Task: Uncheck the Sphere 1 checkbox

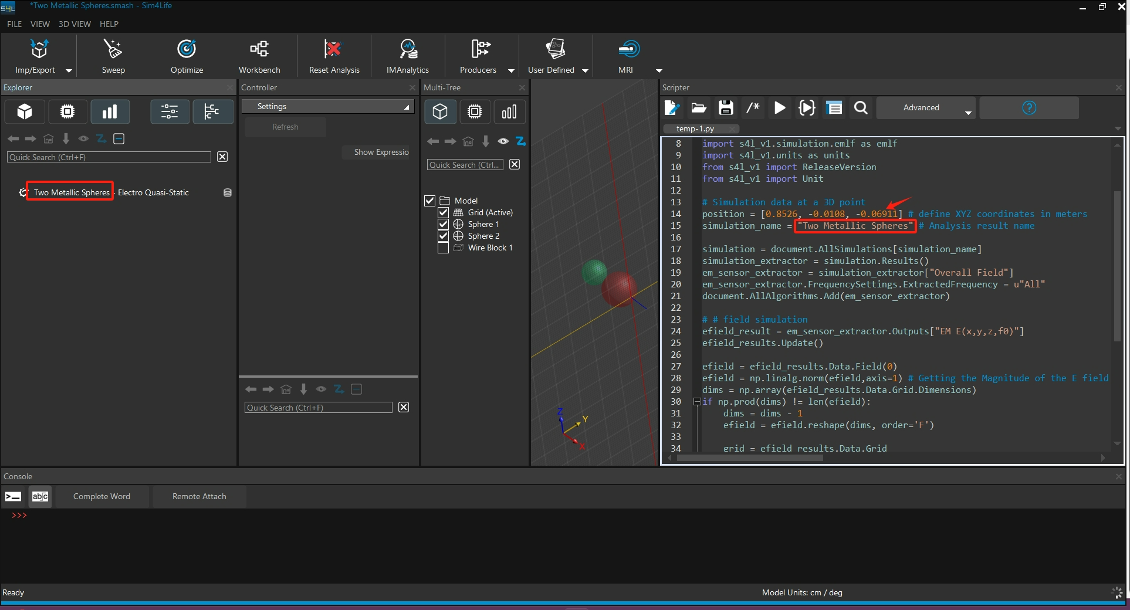Action: coord(444,224)
